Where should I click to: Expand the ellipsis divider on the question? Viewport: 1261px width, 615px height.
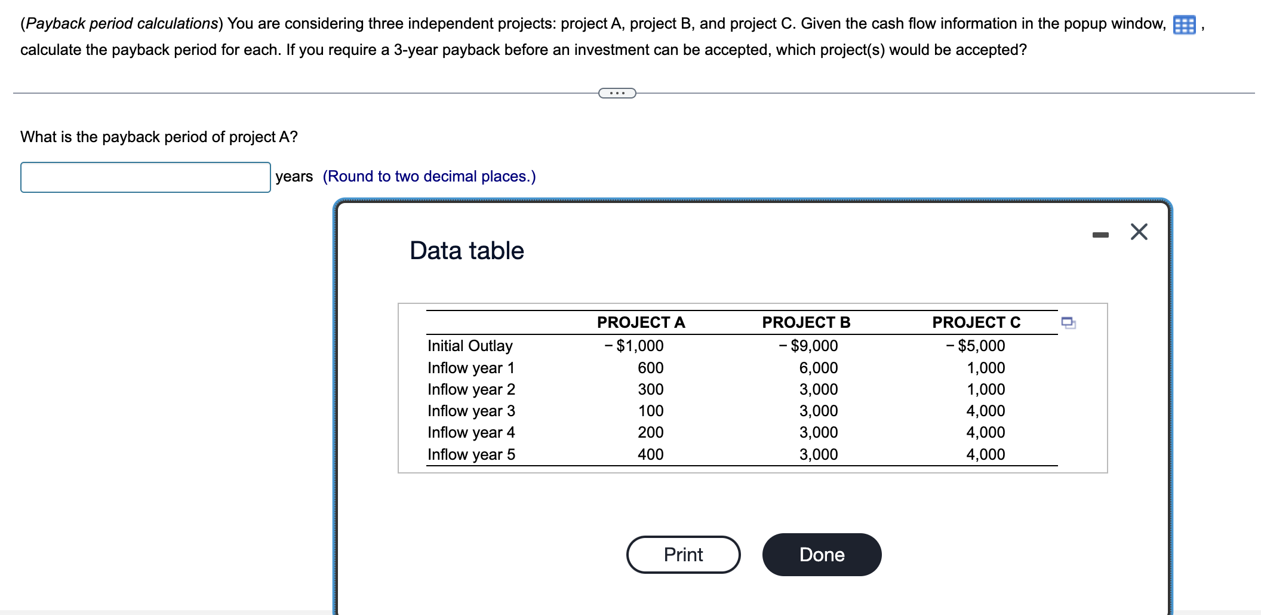(x=617, y=92)
